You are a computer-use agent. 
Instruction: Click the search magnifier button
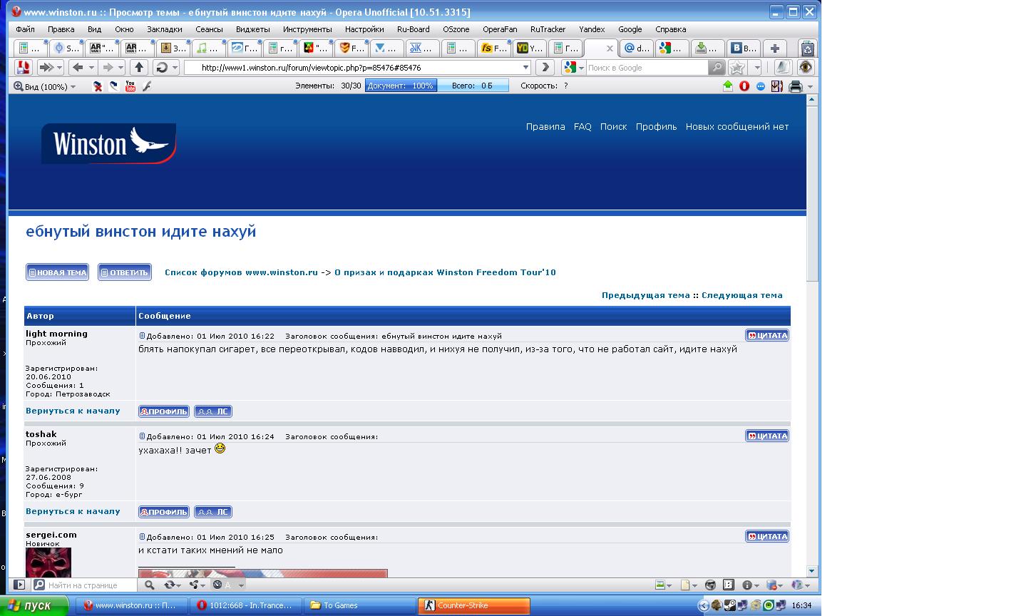(717, 67)
